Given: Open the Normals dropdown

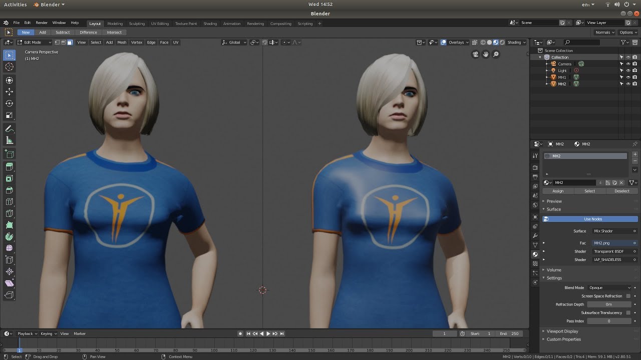Looking at the screenshot, I should tap(605, 32).
